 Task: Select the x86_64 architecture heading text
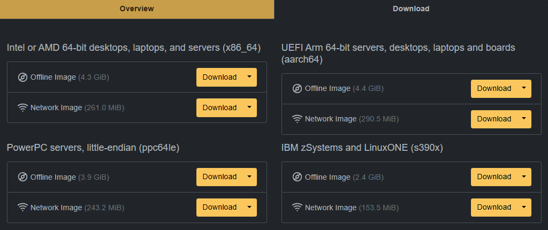[x=134, y=48]
